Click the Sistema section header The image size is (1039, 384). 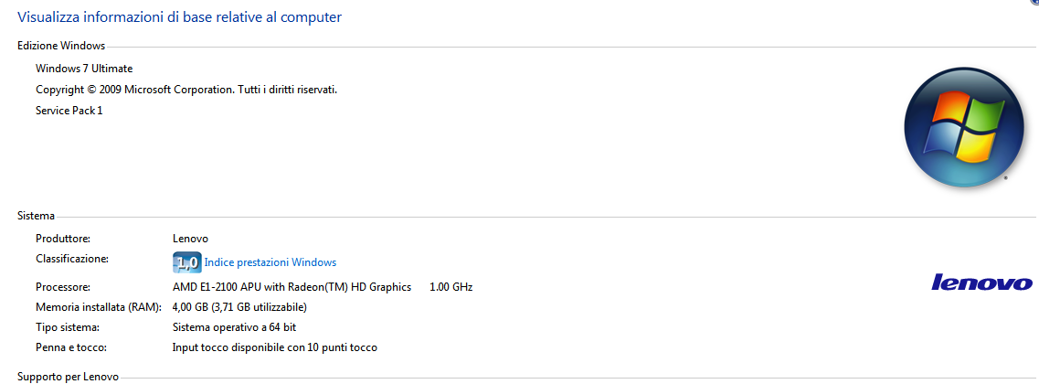click(x=36, y=216)
